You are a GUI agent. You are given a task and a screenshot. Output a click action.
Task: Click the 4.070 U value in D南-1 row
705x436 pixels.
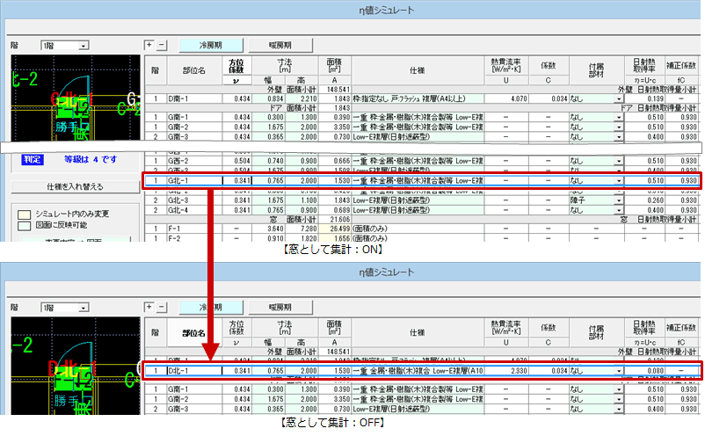506,98
